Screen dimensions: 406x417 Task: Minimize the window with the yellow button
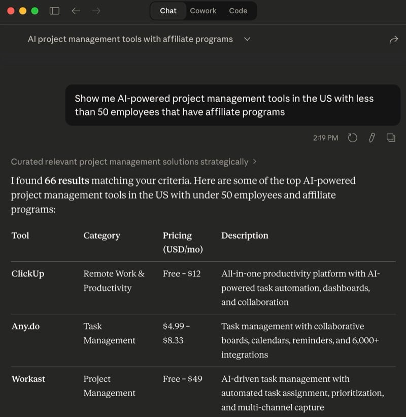23,11
